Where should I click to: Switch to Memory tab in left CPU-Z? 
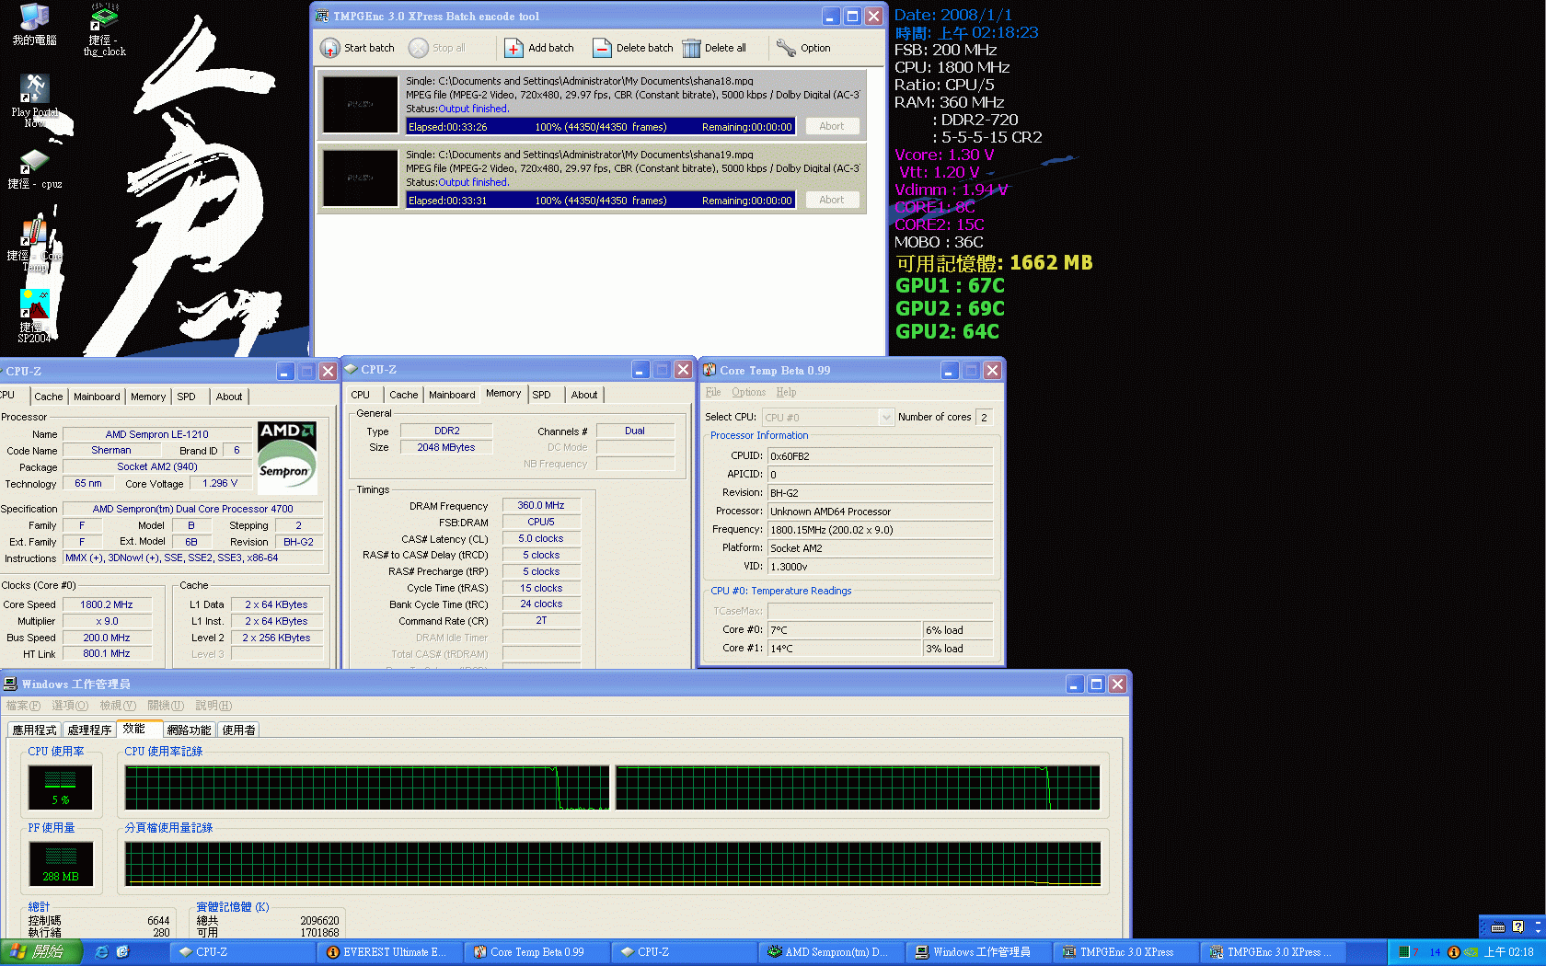pyautogui.click(x=148, y=397)
